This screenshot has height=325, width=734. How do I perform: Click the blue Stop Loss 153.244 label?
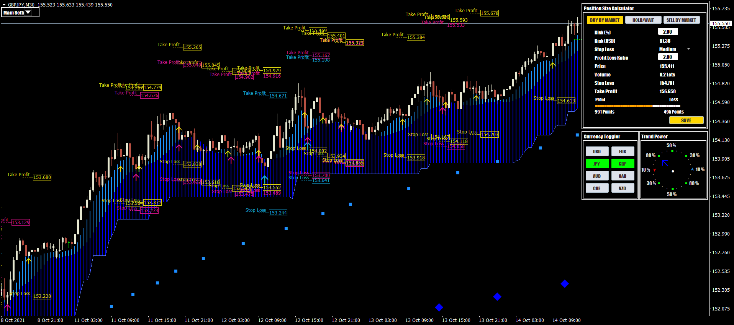(278, 213)
